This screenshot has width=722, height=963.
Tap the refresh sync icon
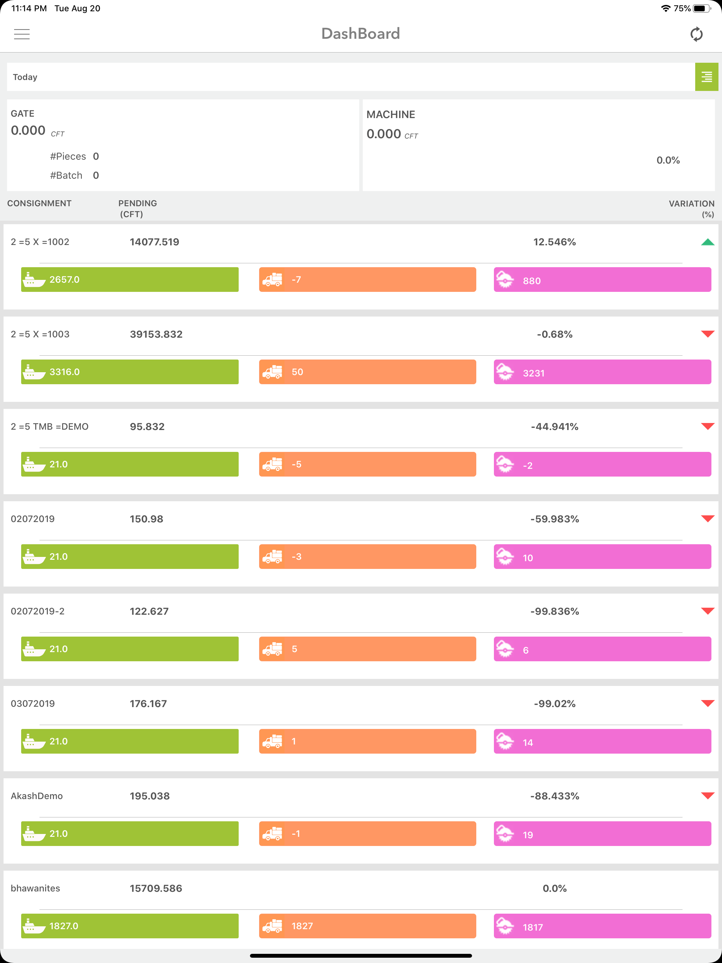(x=696, y=34)
